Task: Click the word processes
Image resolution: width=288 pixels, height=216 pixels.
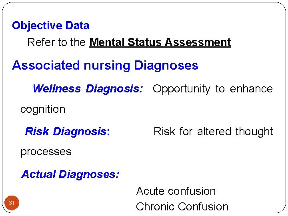Action: [46, 152]
